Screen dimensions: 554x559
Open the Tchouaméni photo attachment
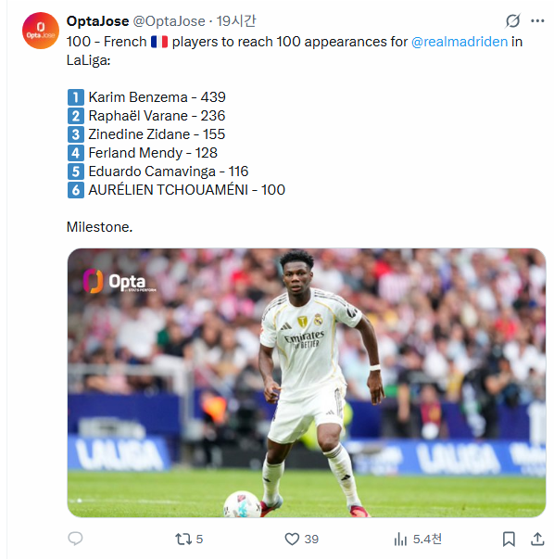tap(307, 383)
